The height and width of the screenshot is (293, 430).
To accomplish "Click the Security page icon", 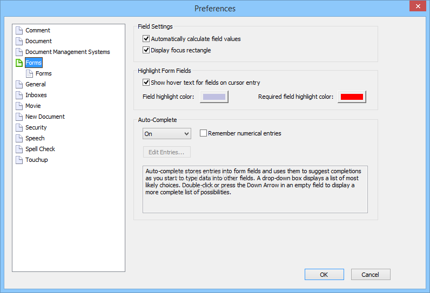I will (19, 127).
